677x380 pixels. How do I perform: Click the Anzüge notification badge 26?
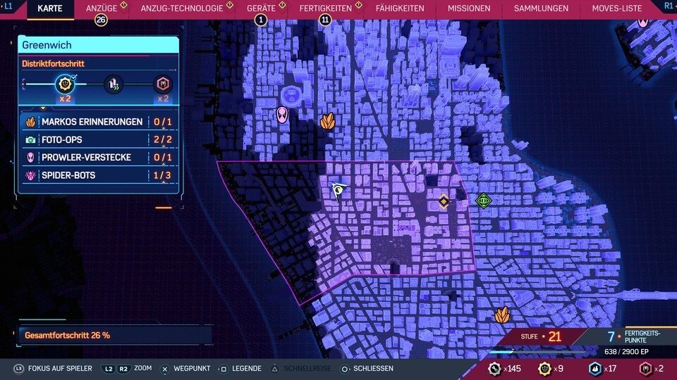pyautogui.click(x=101, y=20)
